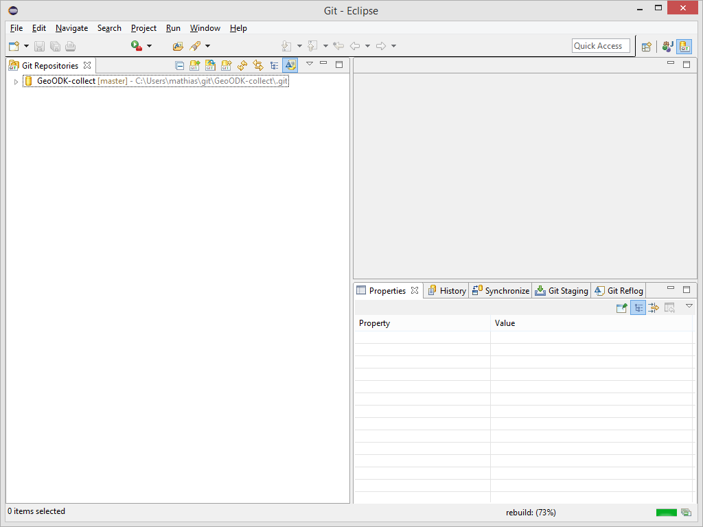703x527 pixels.
Task: Create a new Git repository icon
Action: pyautogui.click(x=227, y=65)
